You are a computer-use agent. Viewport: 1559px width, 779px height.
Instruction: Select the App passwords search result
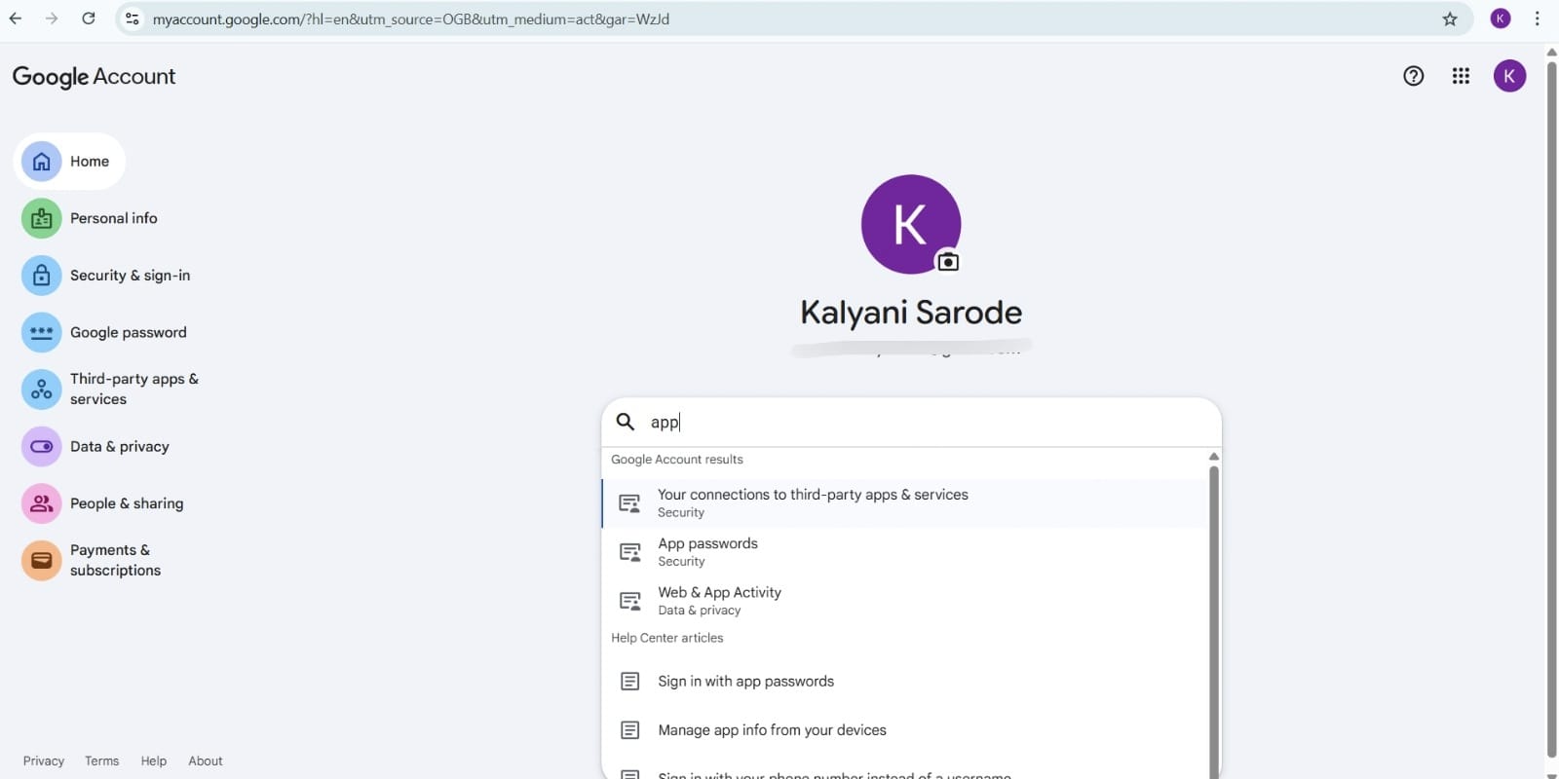point(707,551)
